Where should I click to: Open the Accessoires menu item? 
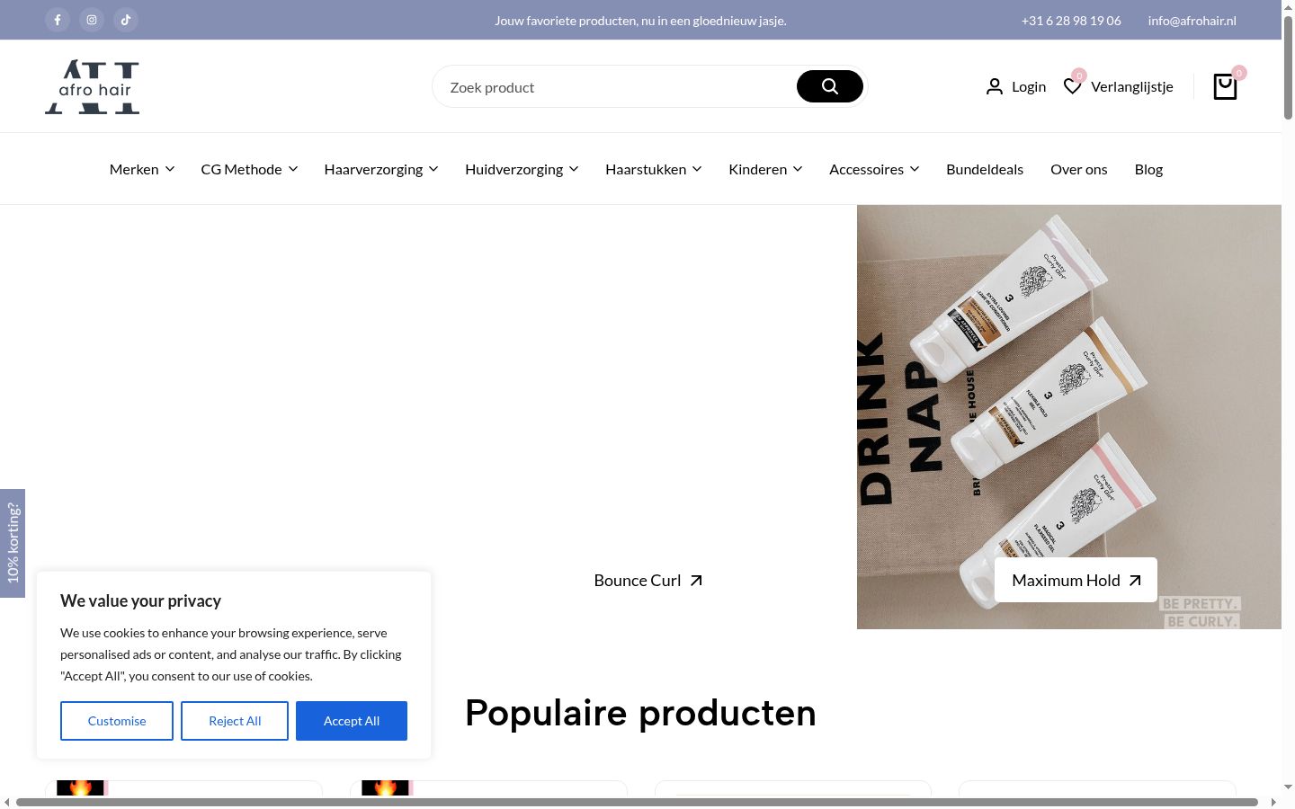pos(866,169)
